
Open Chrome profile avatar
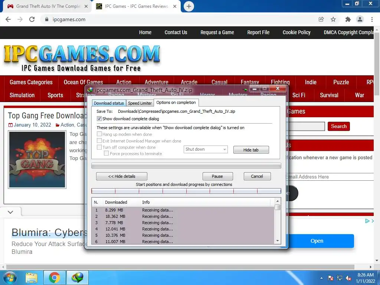[x=360, y=19]
